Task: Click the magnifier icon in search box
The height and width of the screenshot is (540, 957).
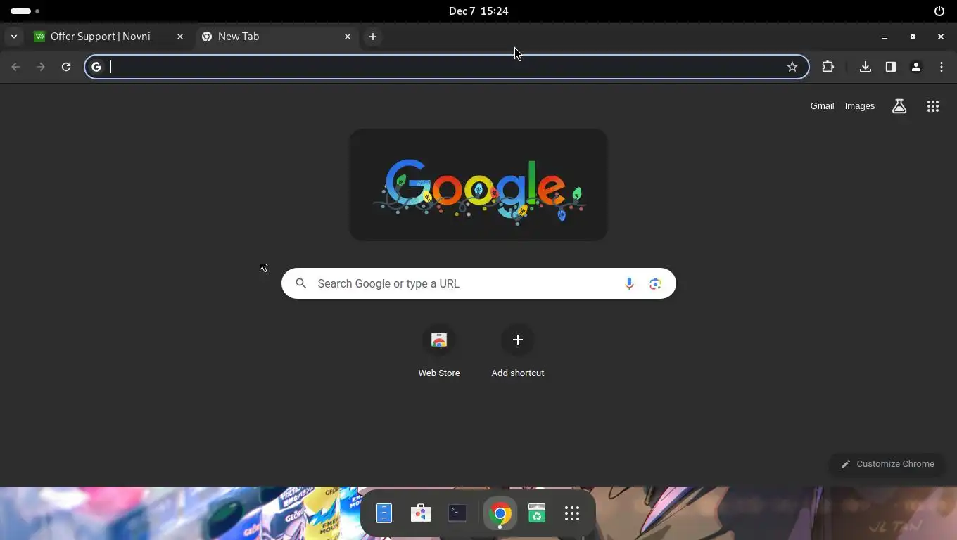Action: [x=301, y=283]
